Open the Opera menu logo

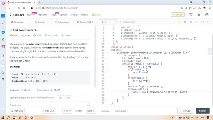pos(3,3)
